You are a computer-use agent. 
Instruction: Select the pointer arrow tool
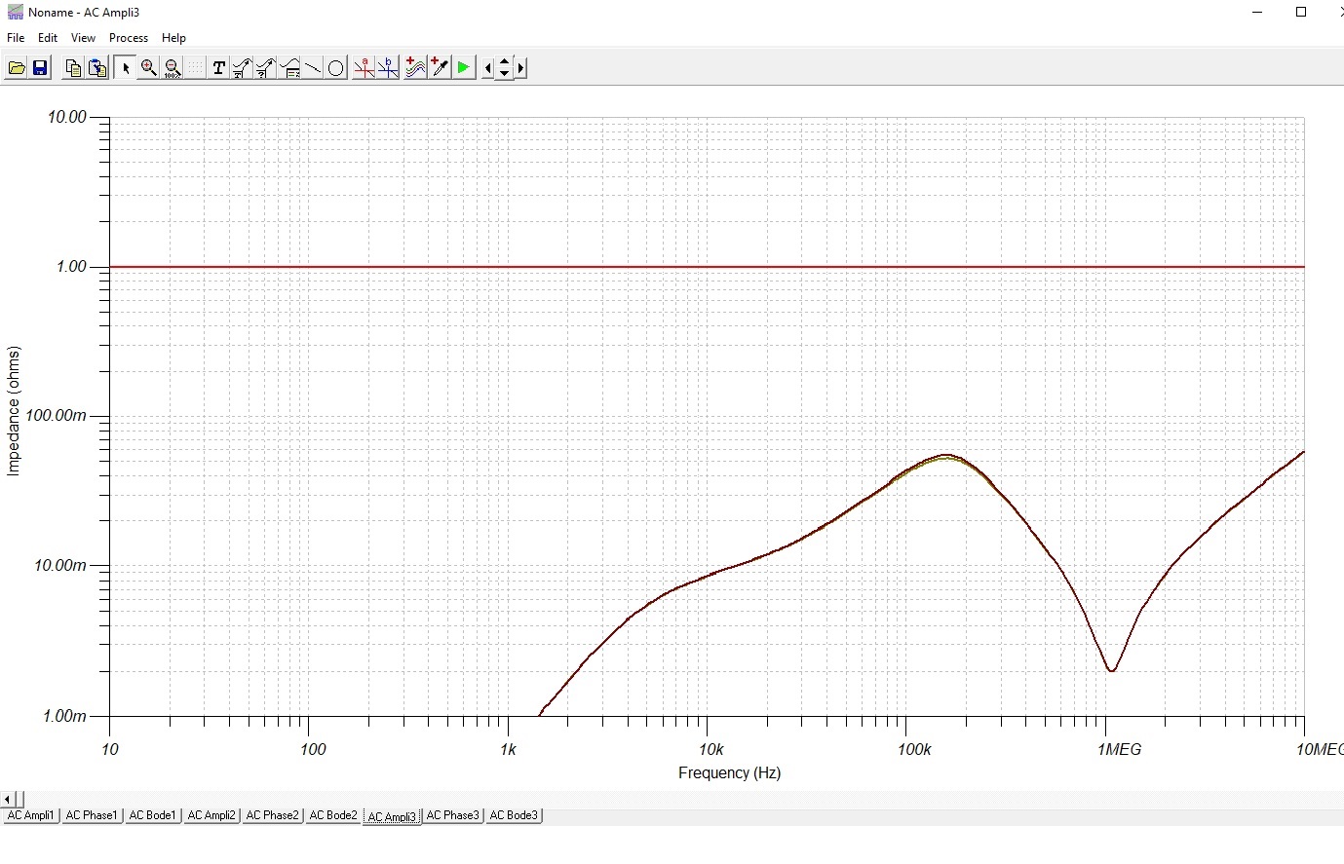point(125,68)
